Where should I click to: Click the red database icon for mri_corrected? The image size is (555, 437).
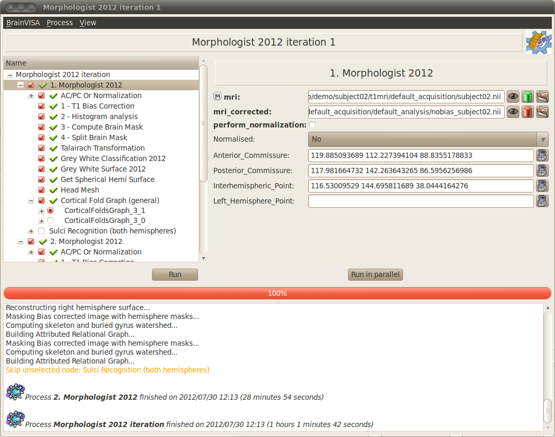pos(527,112)
